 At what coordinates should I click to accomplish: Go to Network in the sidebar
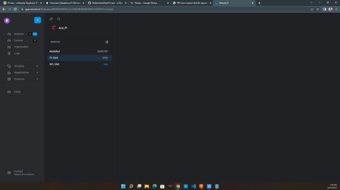point(19,34)
